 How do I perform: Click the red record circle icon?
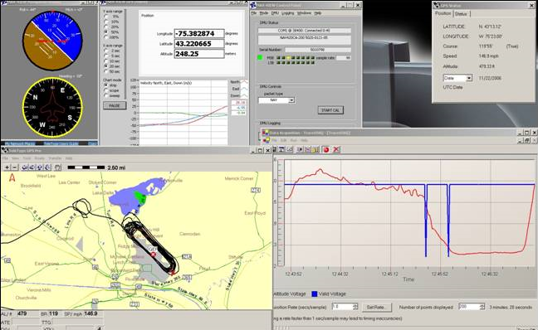[326, 149]
